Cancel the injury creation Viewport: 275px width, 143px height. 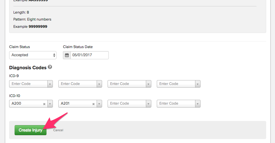[x=58, y=130]
